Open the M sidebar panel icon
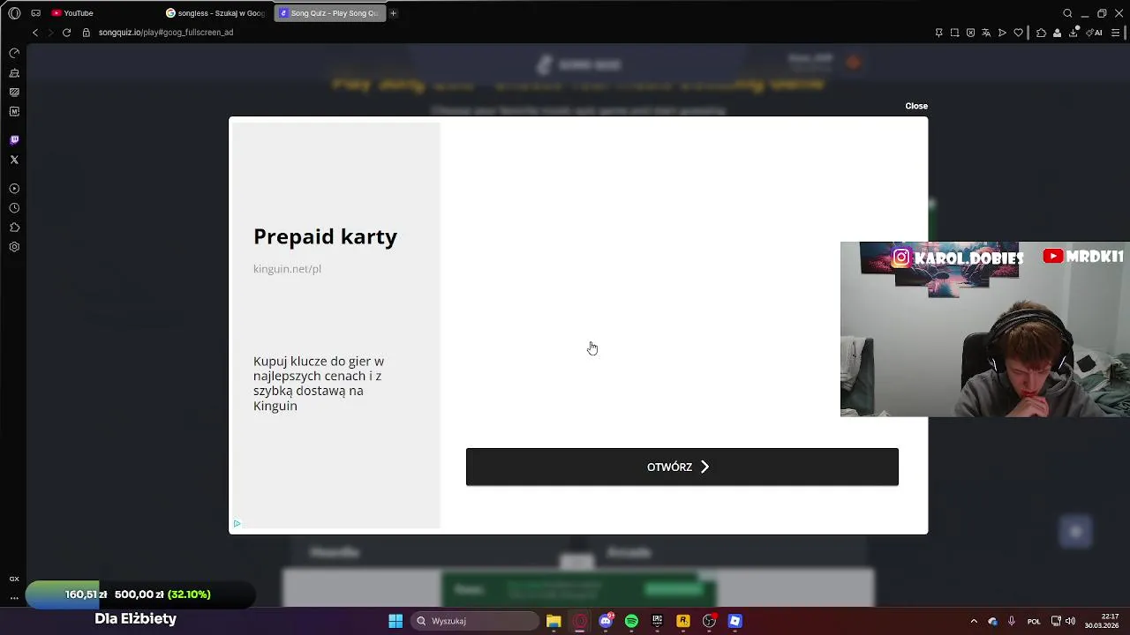This screenshot has height=635, width=1130. pyautogui.click(x=14, y=111)
